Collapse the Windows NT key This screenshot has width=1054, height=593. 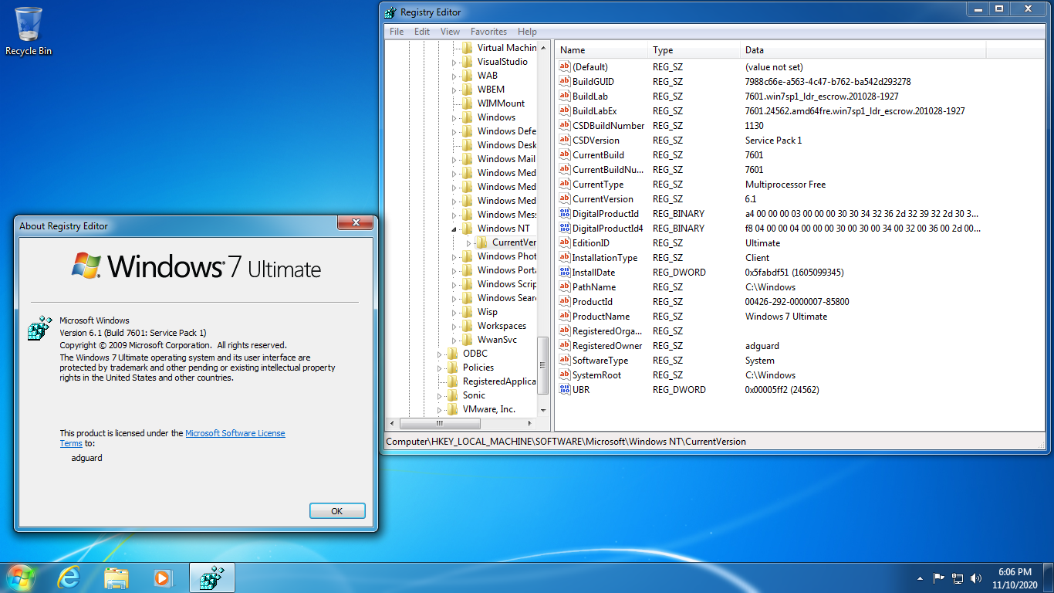pos(454,229)
